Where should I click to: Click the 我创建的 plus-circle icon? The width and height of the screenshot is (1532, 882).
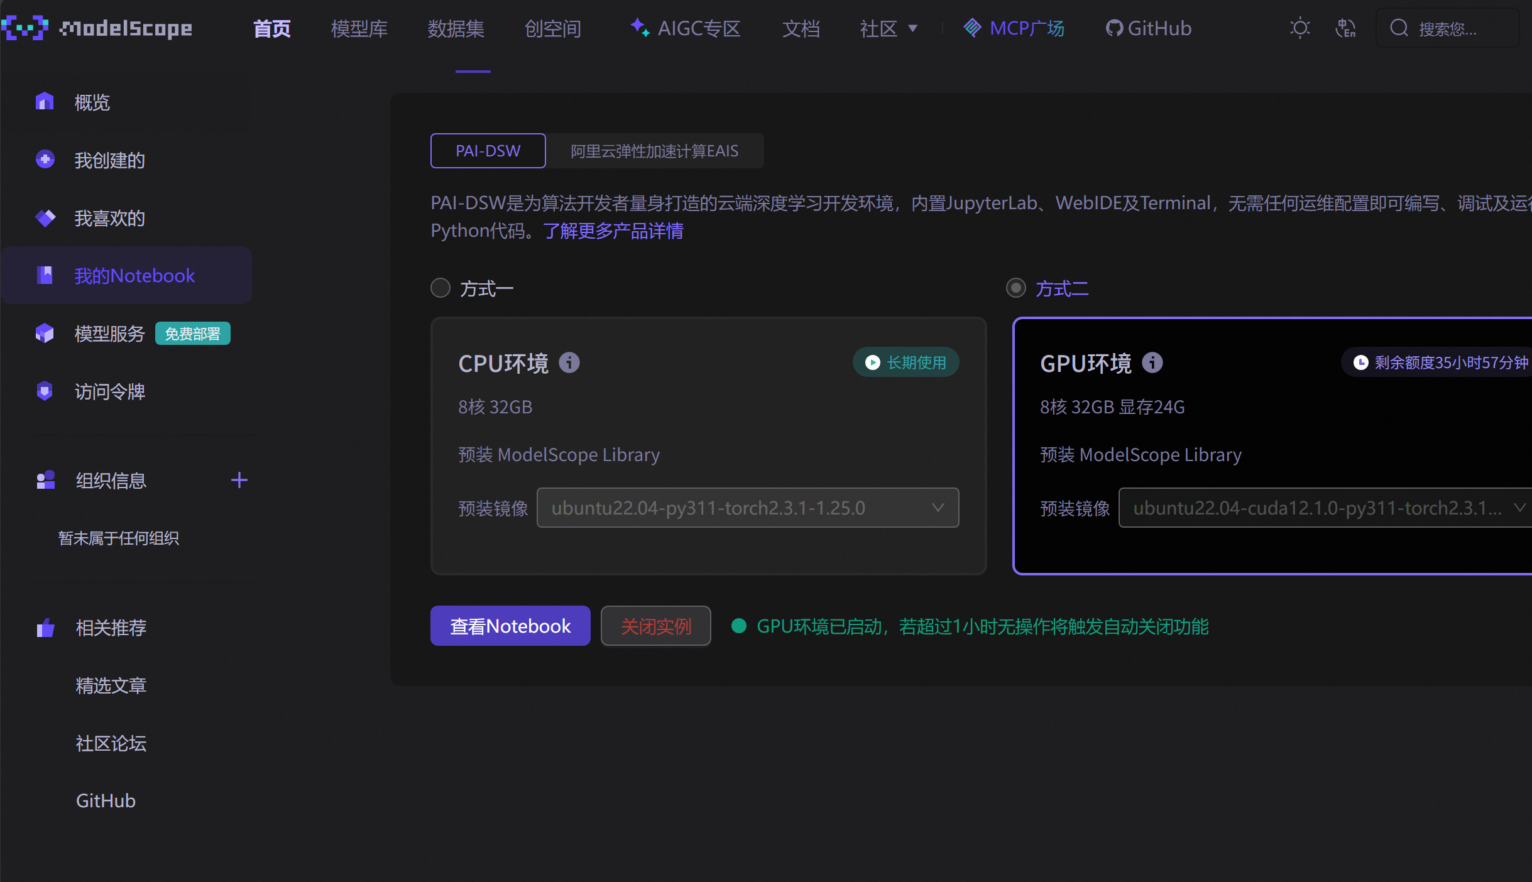[x=45, y=160]
